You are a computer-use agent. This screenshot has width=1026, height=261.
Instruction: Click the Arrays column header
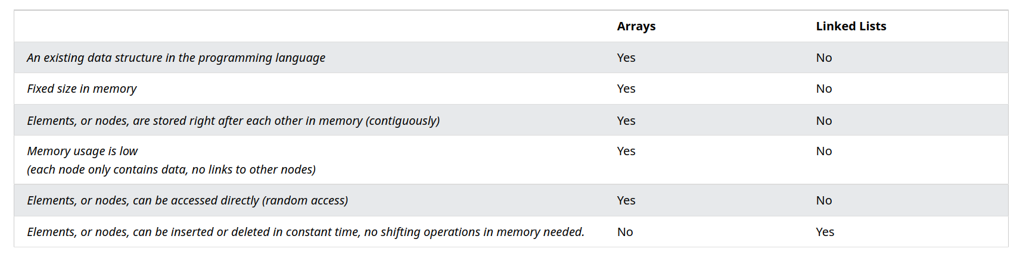point(636,26)
